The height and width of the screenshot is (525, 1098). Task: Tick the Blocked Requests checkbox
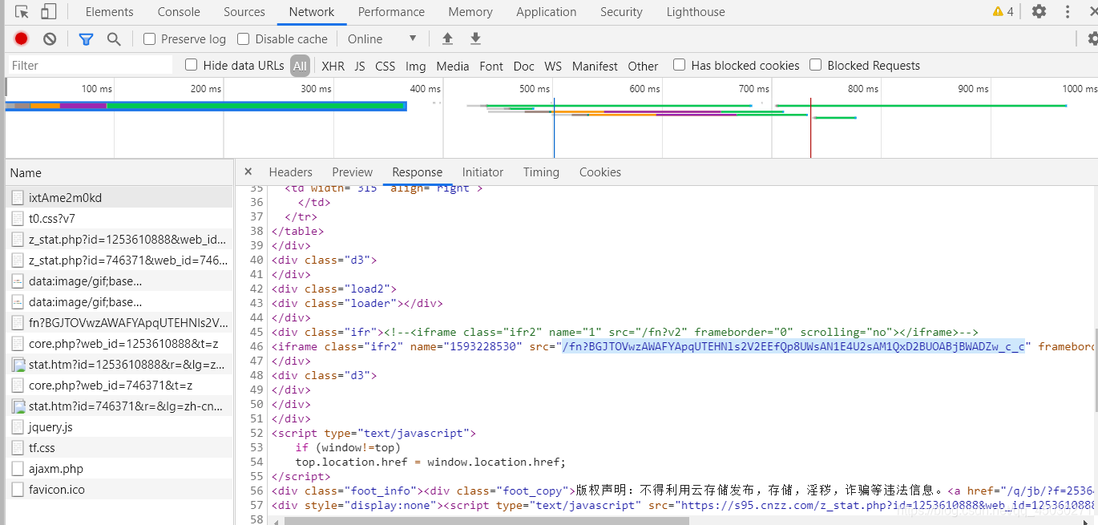(815, 65)
